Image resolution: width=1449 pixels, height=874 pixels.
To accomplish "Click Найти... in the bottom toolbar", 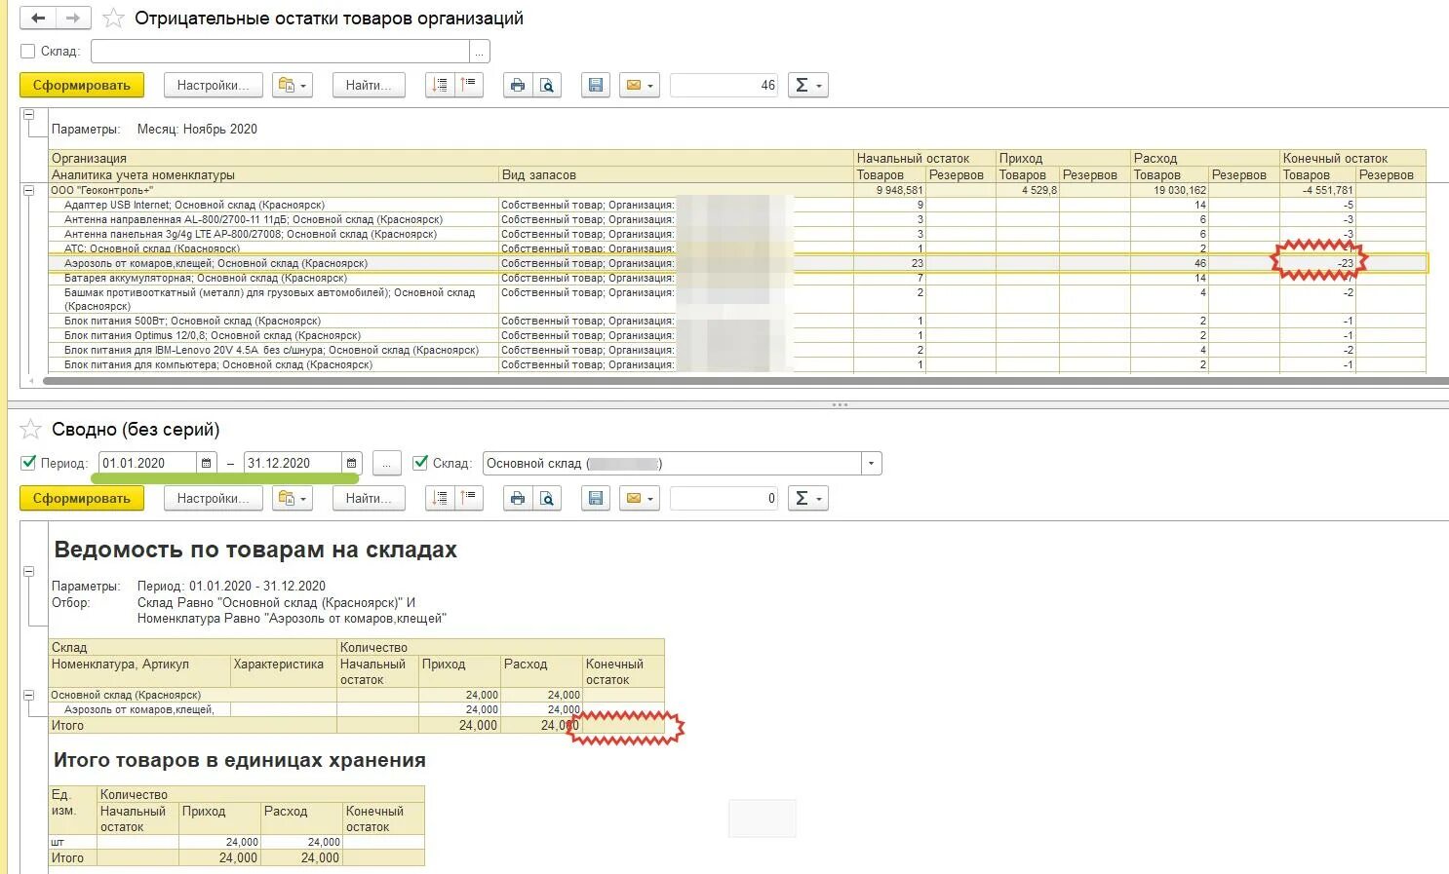I will click(x=369, y=498).
